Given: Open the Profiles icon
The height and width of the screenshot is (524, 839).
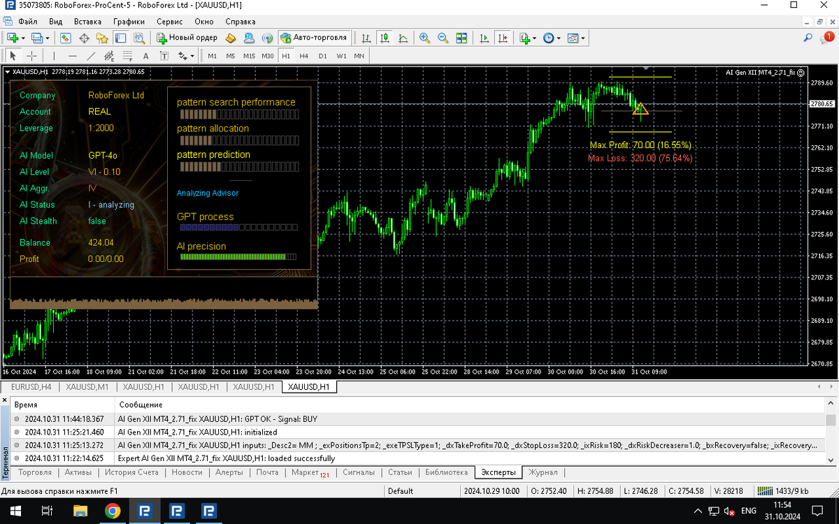Looking at the screenshot, I should (37, 38).
